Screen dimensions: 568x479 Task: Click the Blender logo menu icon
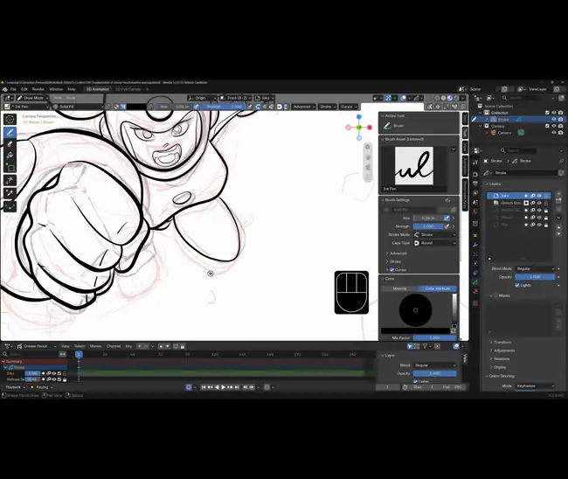[4, 89]
